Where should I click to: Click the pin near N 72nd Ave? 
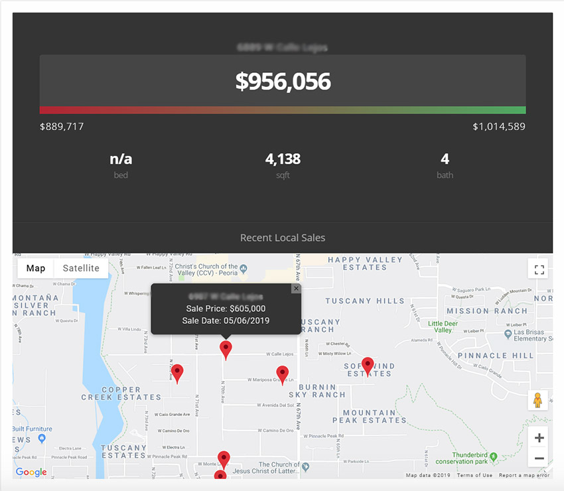(x=177, y=374)
